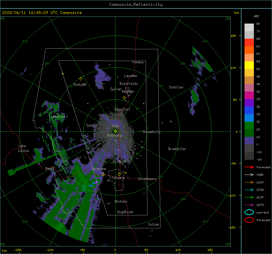Click the Airdrie town label

(119, 161)
